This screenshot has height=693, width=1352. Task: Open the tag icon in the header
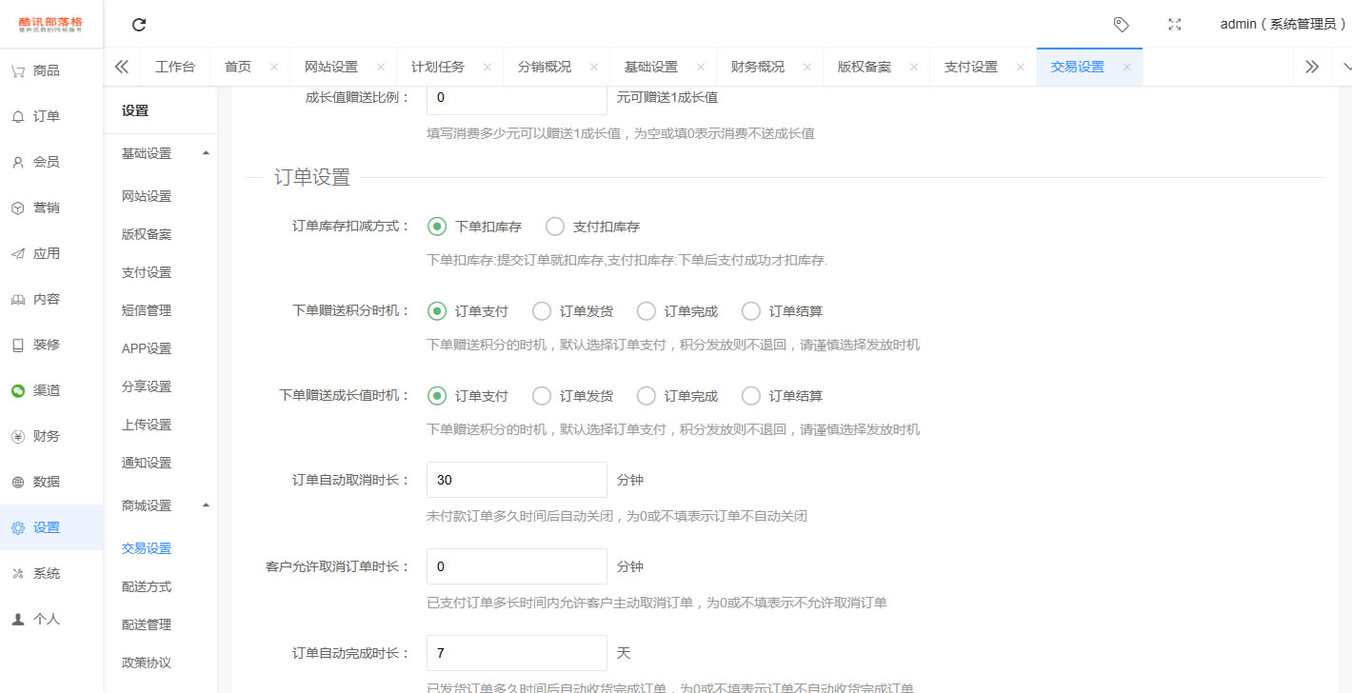pos(1122,25)
